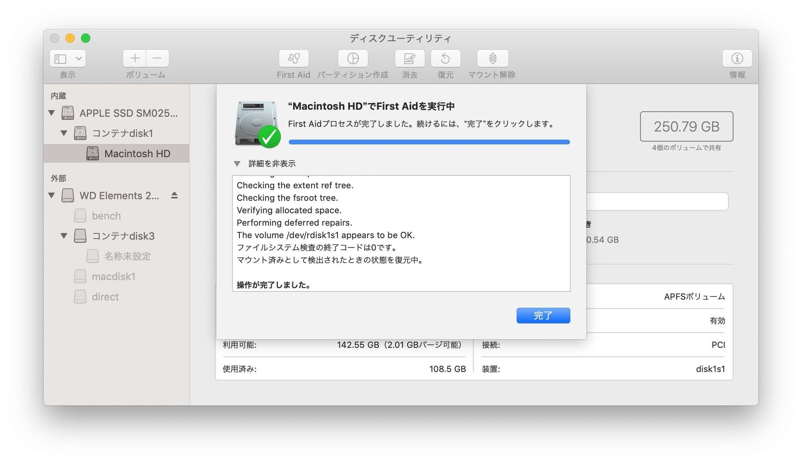
Task: Click the 完了 (Done) button
Action: point(543,316)
